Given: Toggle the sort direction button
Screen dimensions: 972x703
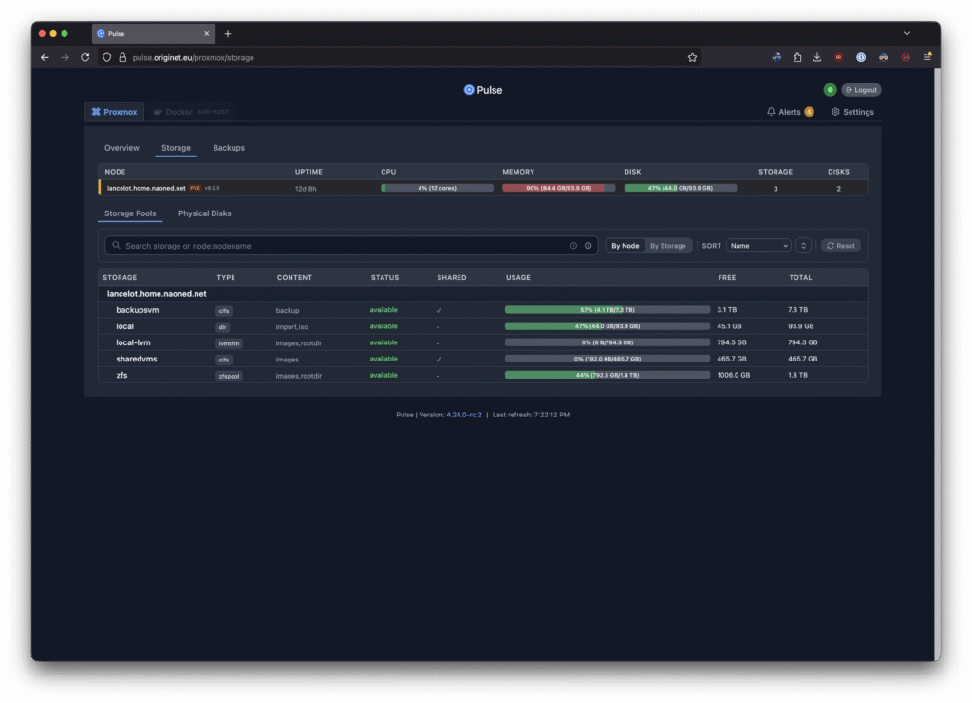Looking at the screenshot, I should [x=803, y=246].
